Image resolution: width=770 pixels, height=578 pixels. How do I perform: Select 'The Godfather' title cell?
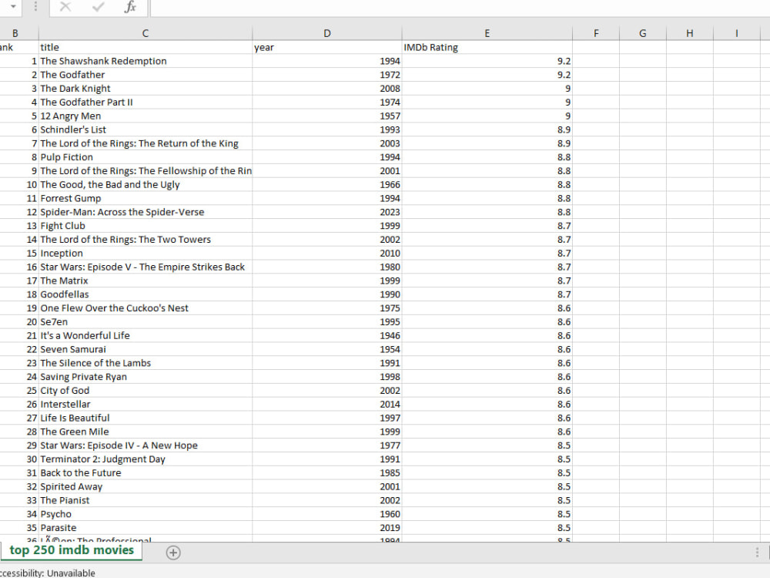pos(146,75)
